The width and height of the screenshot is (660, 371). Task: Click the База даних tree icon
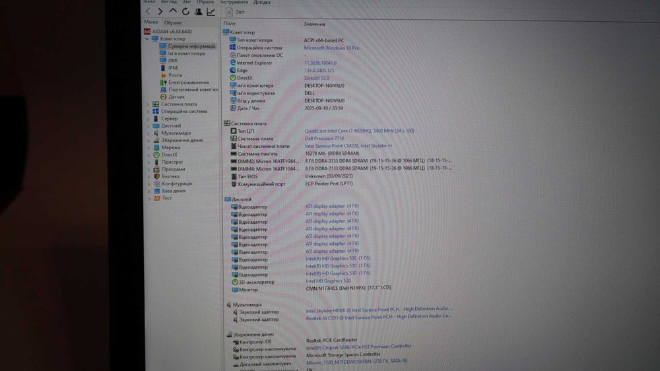(x=156, y=191)
